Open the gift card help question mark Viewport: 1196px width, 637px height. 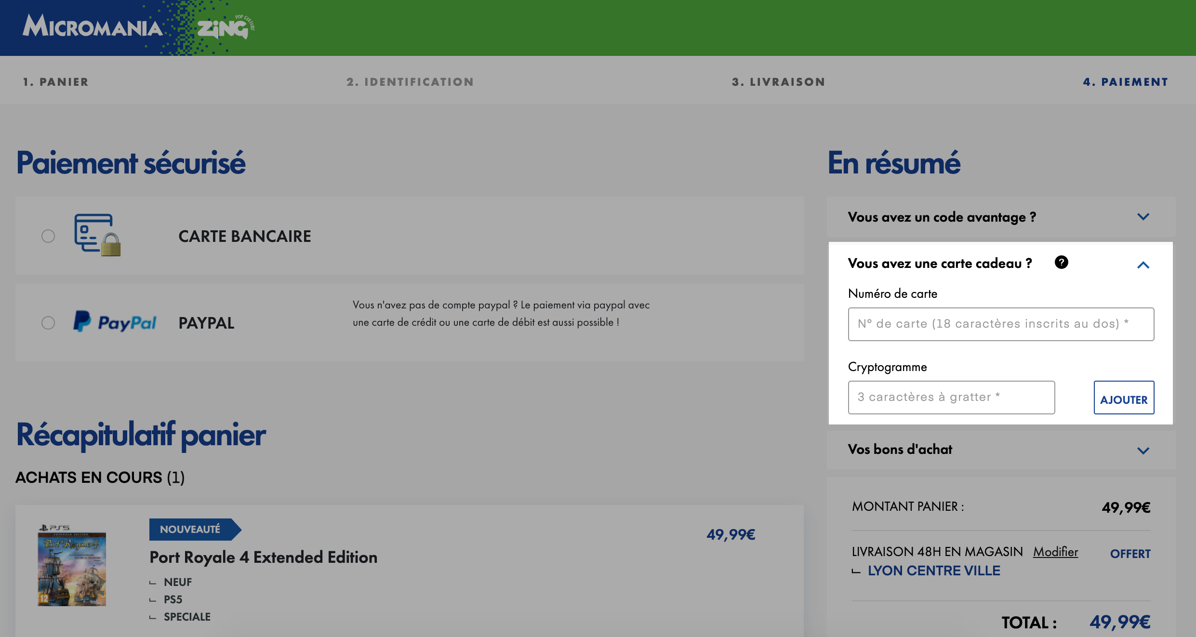pyautogui.click(x=1061, y=262)
